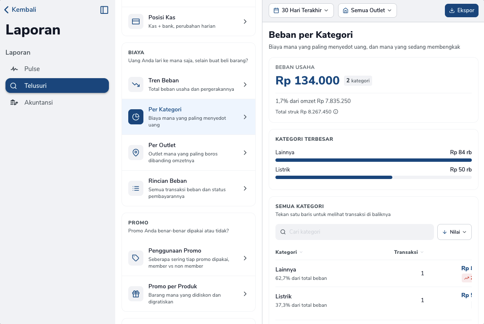Select the Per Kategori report

[x=189, y=117]
